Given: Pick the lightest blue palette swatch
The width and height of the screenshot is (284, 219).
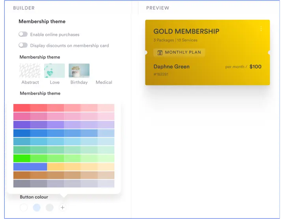Looking at the screenshot, I should point(106,133).
